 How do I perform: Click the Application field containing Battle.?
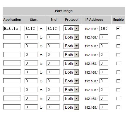(12, 28)
